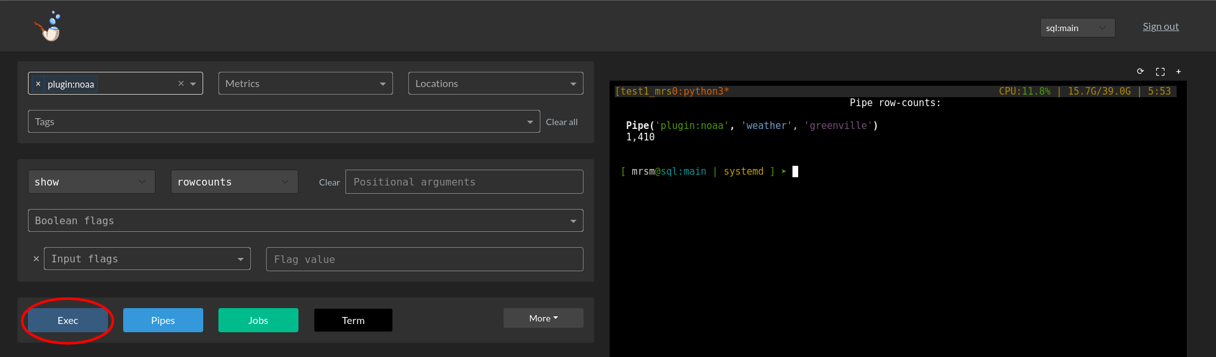Click the Jobs button
Screen dimensions: 1216x357
pos(258,320)
